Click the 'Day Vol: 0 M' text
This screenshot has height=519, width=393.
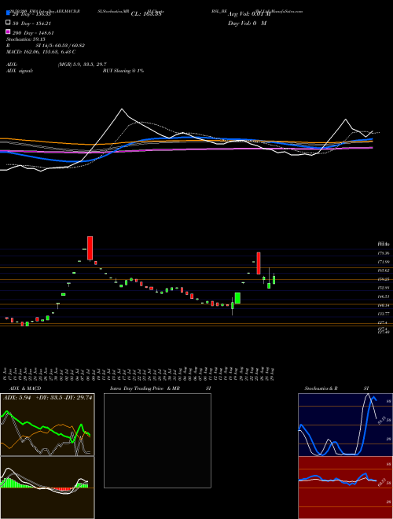click(x=247, y=24)
